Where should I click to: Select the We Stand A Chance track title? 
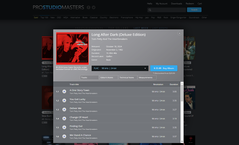pyautogui.click(x=80, y=135)
